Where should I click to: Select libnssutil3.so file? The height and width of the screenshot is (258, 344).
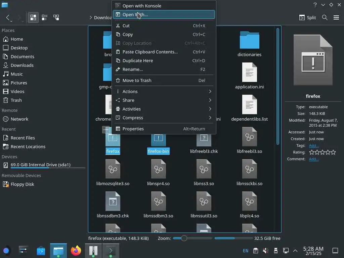pyautogui.click(x=204, y=205)
